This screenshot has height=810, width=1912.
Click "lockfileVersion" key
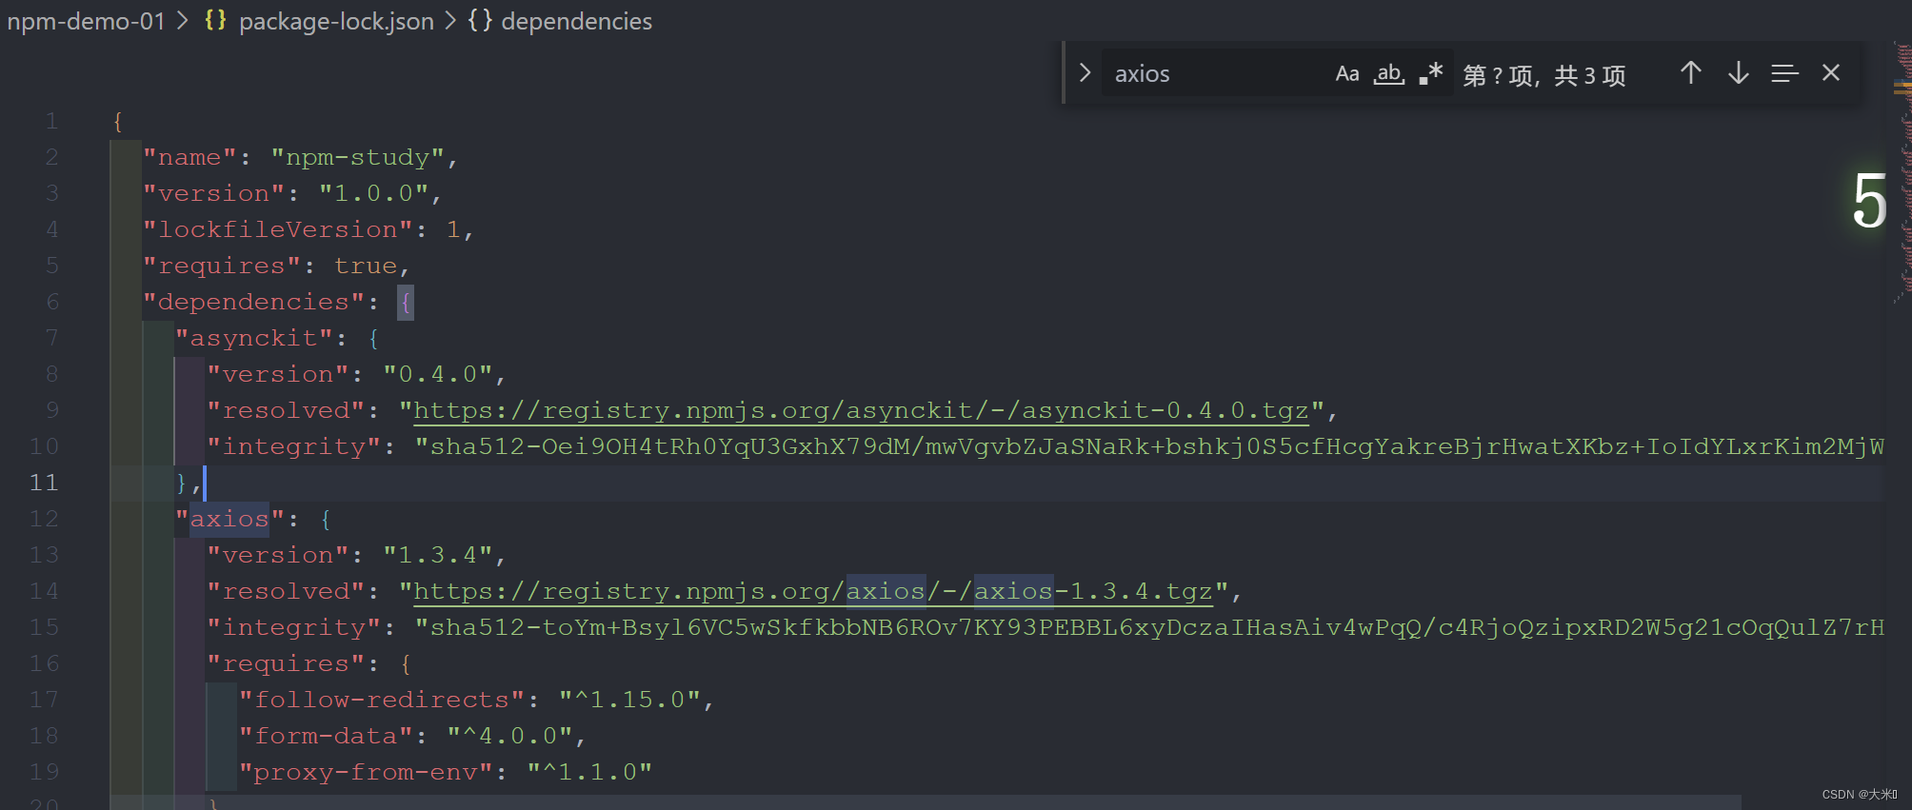tap(278, 229)
